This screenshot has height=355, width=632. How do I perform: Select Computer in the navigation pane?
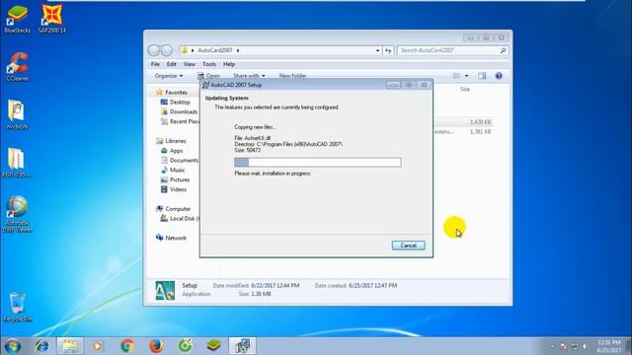tap(174, 209)
